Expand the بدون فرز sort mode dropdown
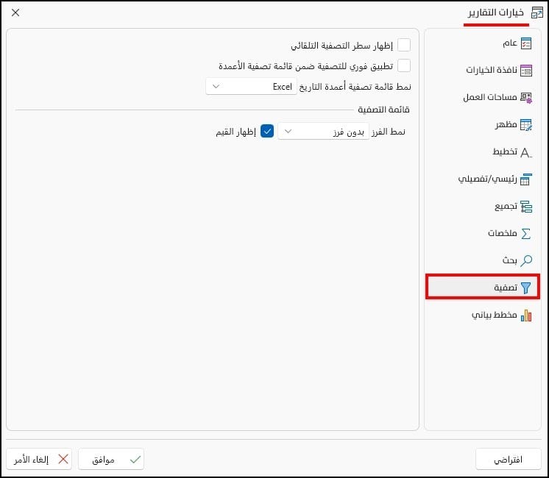 [324, 131]
